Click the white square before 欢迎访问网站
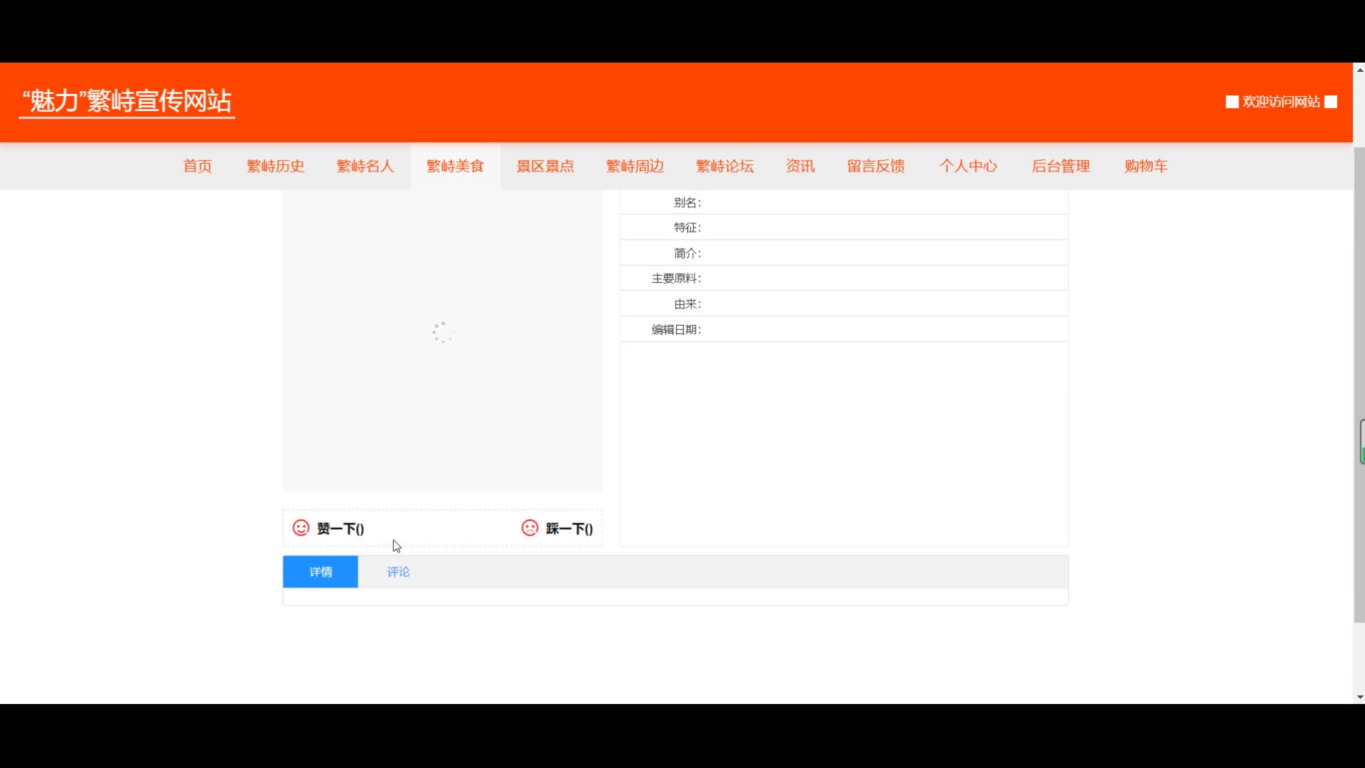1365x768 pixels. [x=1232, y=102]
